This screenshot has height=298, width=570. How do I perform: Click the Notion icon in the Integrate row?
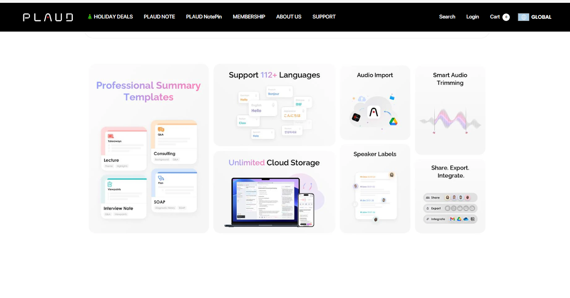tap(473, 219)
